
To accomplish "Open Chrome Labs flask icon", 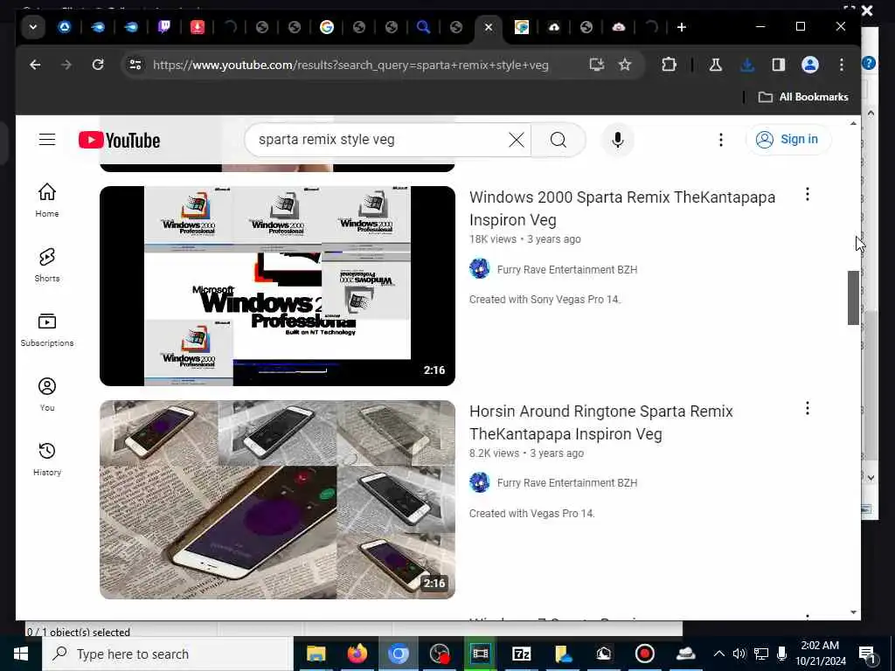I will tap(715, 65).
